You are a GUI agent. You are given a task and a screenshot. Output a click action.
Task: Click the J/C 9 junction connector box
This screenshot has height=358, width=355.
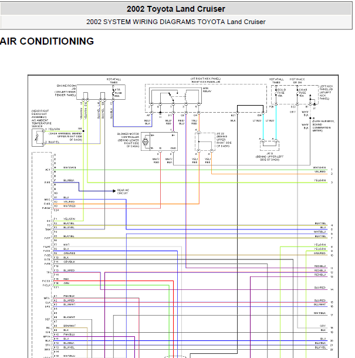tap(269, 146)
